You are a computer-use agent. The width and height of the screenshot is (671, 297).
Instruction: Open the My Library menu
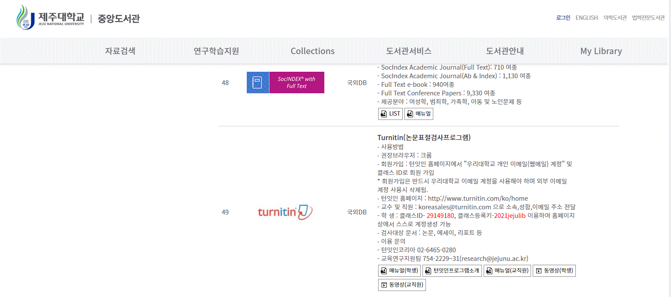pyautogui.click(x=600, y=51)
